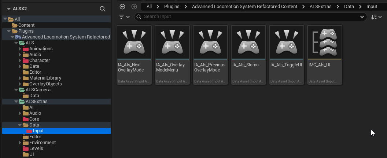
Task: Collapse the Plugins folder
Action: click(x=9, y=31)
